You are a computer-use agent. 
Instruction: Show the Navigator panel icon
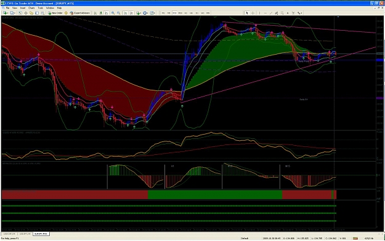[31, 13]
